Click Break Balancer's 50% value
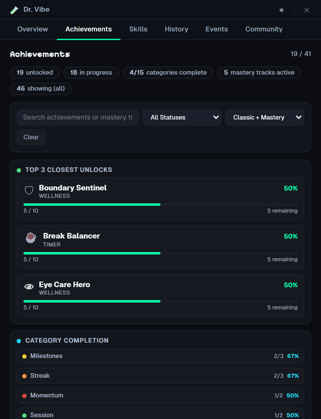The width and height of the screenshot is (321, 419). pyautogui.click(x=291, y=236)
